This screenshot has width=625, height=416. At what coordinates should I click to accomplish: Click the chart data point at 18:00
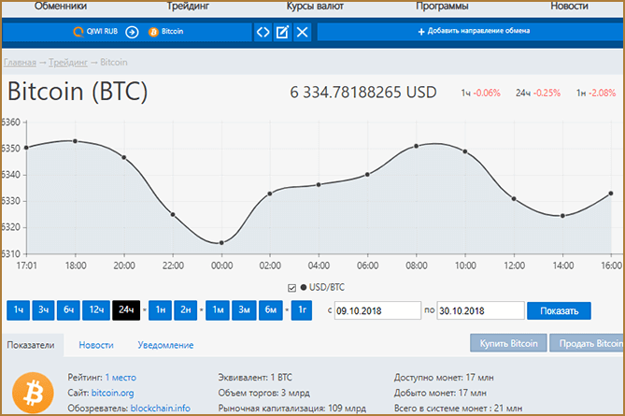(x=75, y=141)
